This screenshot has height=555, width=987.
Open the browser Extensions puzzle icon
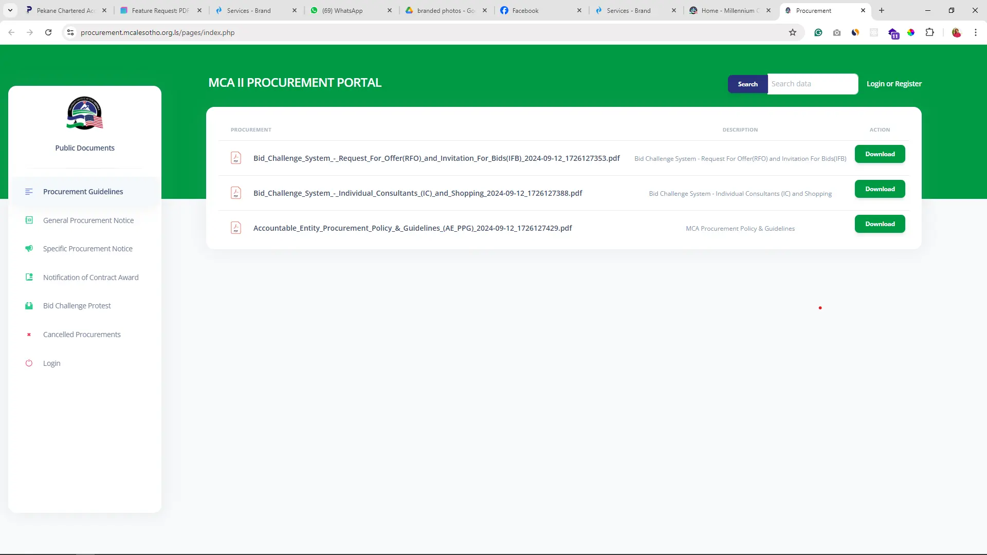[x=929, y=32]
